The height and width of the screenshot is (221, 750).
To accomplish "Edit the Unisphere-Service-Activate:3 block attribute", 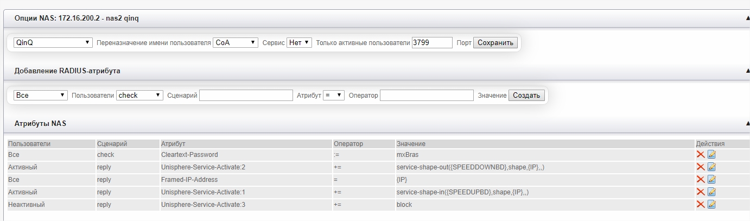I will (x=711, y=204).
